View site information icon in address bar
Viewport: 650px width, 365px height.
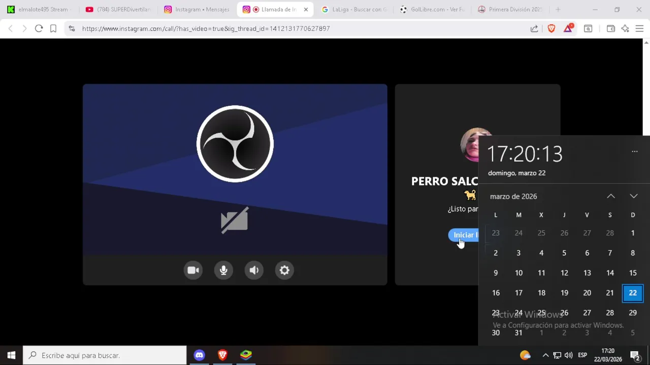(72, 29)
